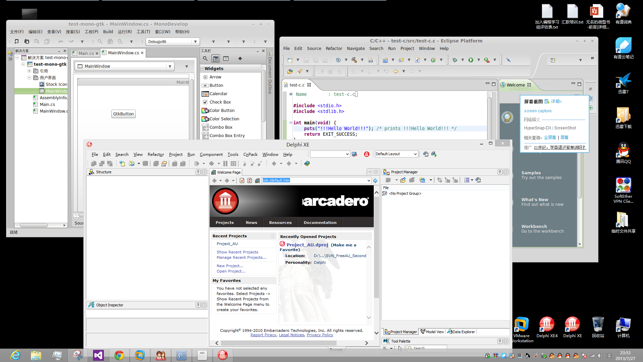Open the Delphi XE4 desktop shortcut
643x362 pixels.
click(547, 327)
